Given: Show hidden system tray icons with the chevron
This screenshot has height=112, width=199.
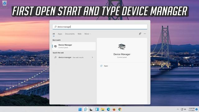Looking at the screenshot, I should point(178,109).
